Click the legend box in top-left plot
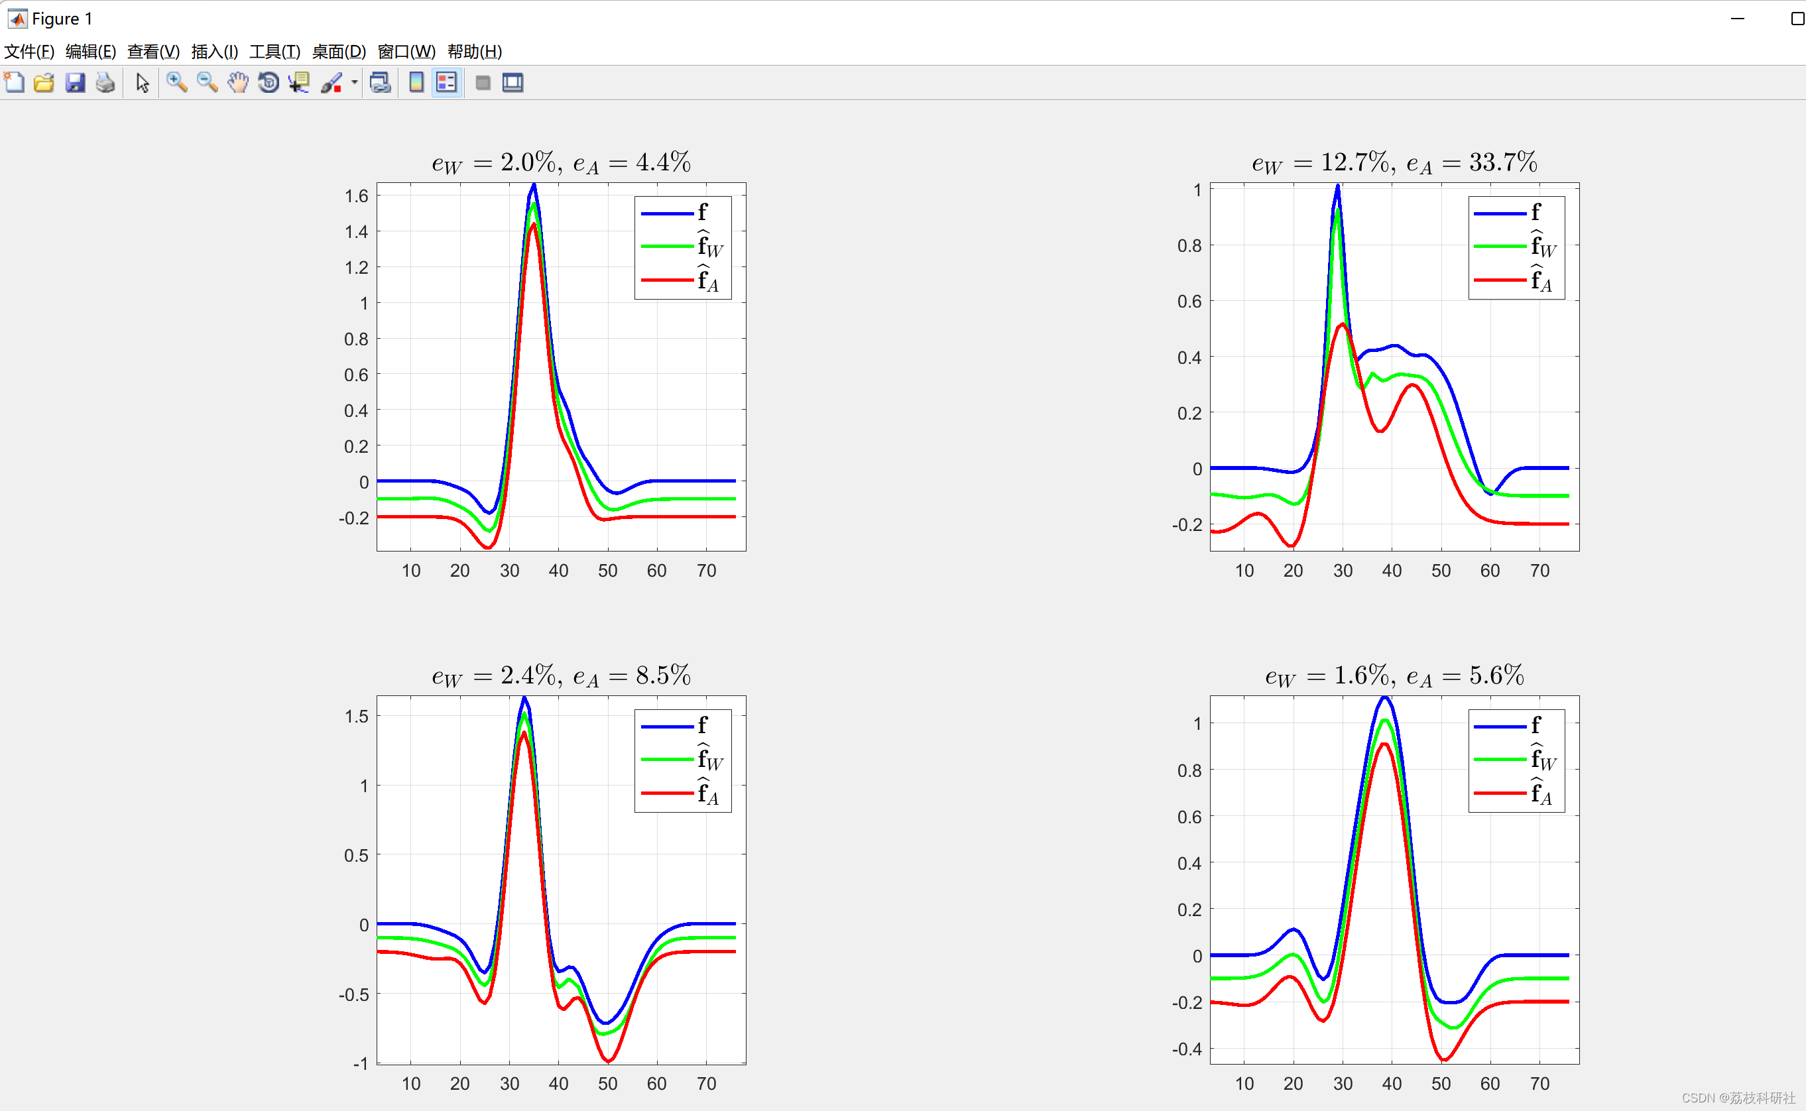1806x1111 pixels. click(683, 248)
